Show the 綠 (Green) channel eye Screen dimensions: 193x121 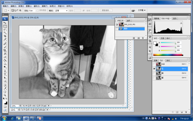[x=154, y=73]
